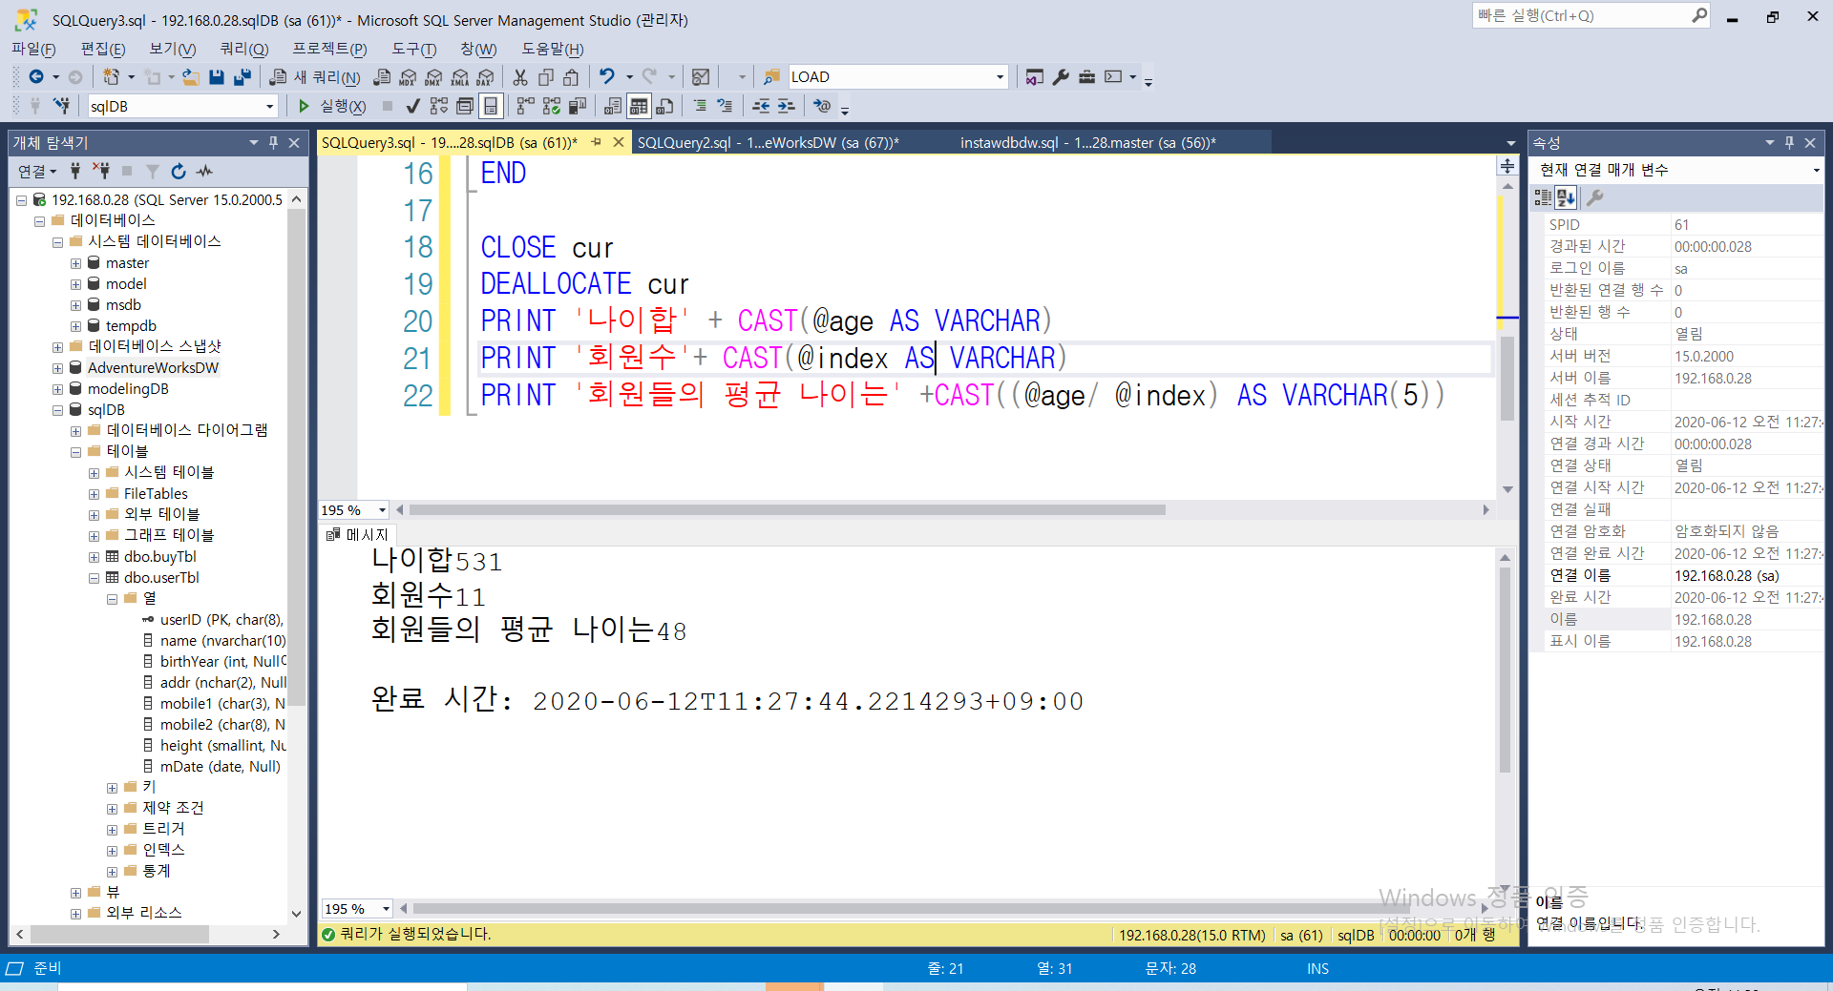Open the 도구(T) menu
Viewport: 1833px width, 991px height.
point(414,49)
